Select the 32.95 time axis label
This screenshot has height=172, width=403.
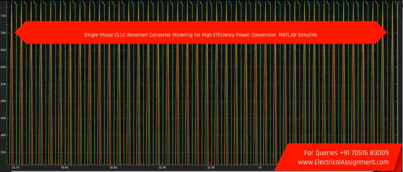pos(211,168)
